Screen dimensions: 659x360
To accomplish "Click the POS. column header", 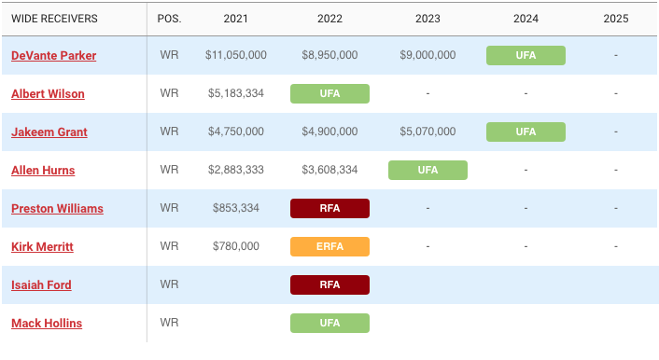I will [x=169, y=19].
